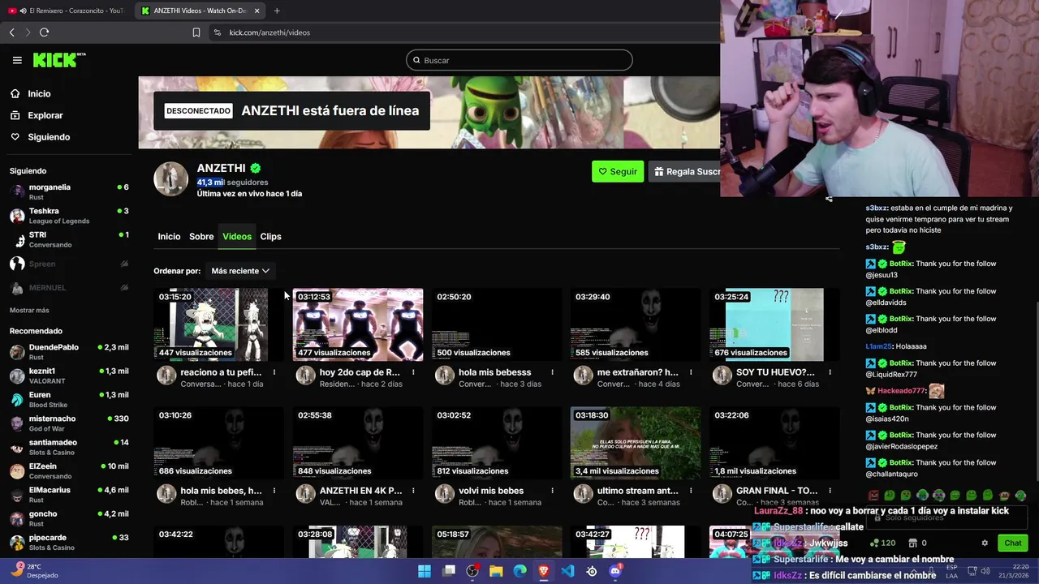This screenshot has height=584, width=1039.
Task: Open options for 'hola mis bebesss' video
Action: (x=552, y=372)
